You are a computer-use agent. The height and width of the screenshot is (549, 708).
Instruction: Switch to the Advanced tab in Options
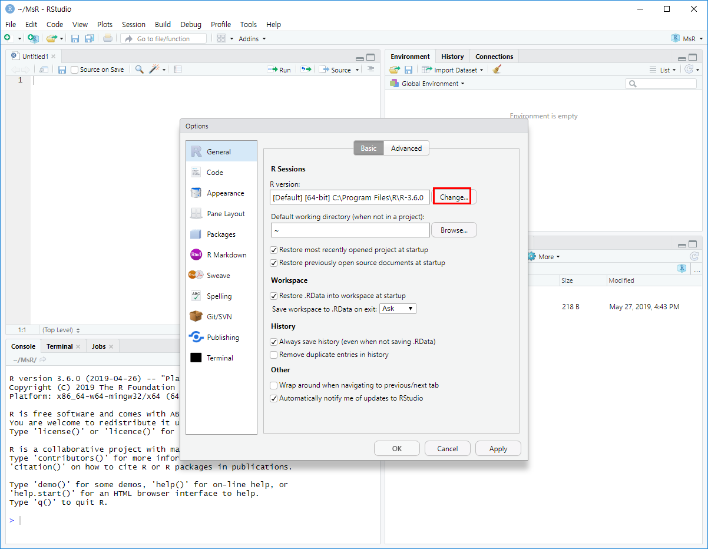click(x=406, y=148)
